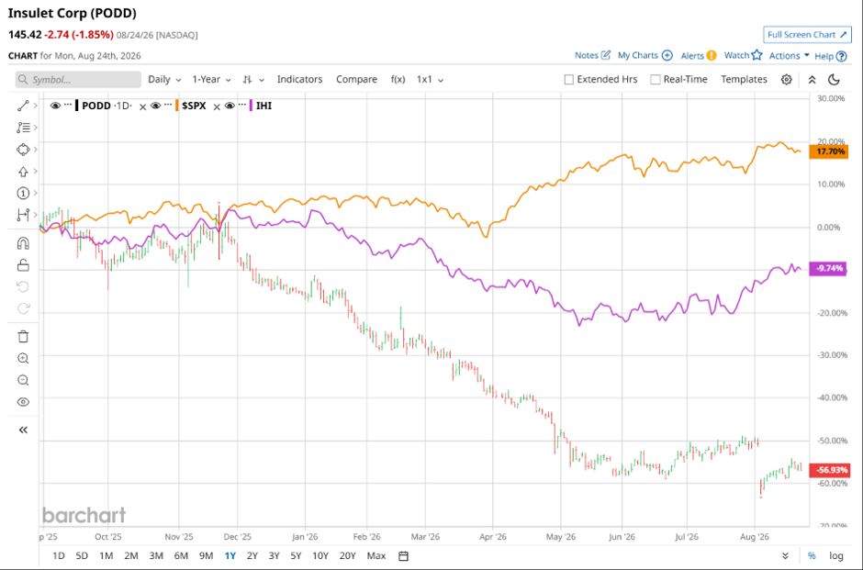Expand bottom panel double down chevron
Image resolution: width=863 pixels, height=570 pixels.
point(785,555)
